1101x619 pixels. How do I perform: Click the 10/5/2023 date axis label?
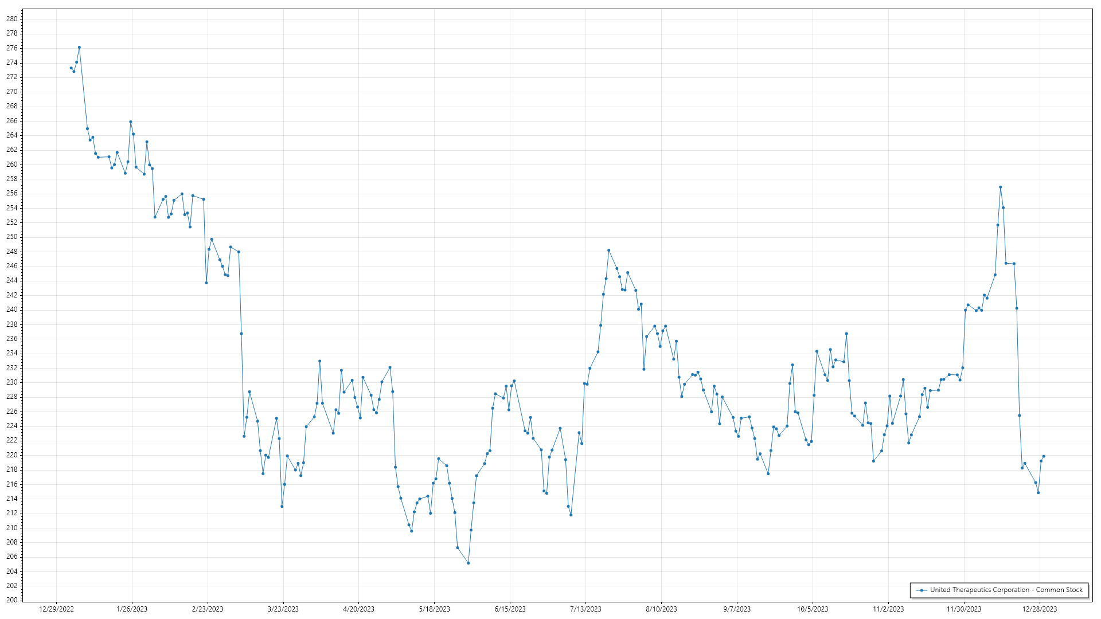pos(813,609)
